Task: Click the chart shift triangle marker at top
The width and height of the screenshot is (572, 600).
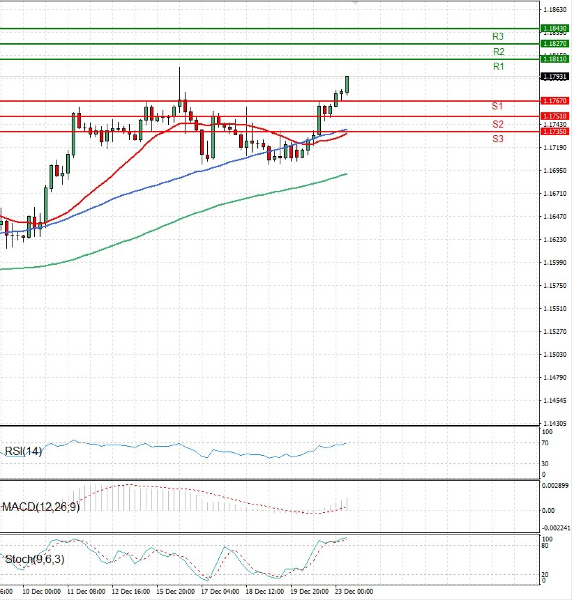Action: (x=355, y=3)
